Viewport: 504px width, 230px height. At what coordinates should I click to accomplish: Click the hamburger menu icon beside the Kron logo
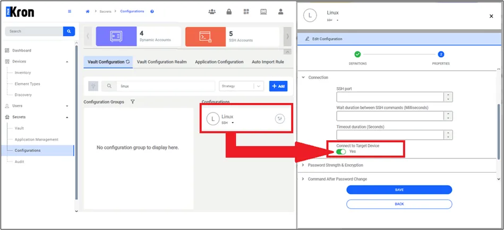(70, 12)
